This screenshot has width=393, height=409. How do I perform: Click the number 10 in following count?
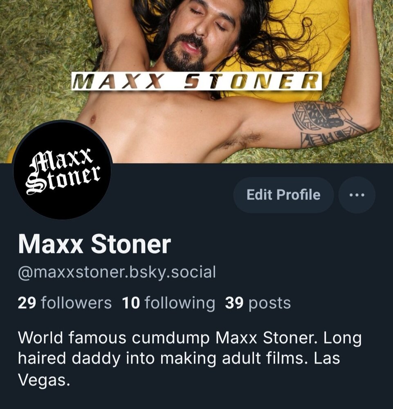(x=131, y=303)
